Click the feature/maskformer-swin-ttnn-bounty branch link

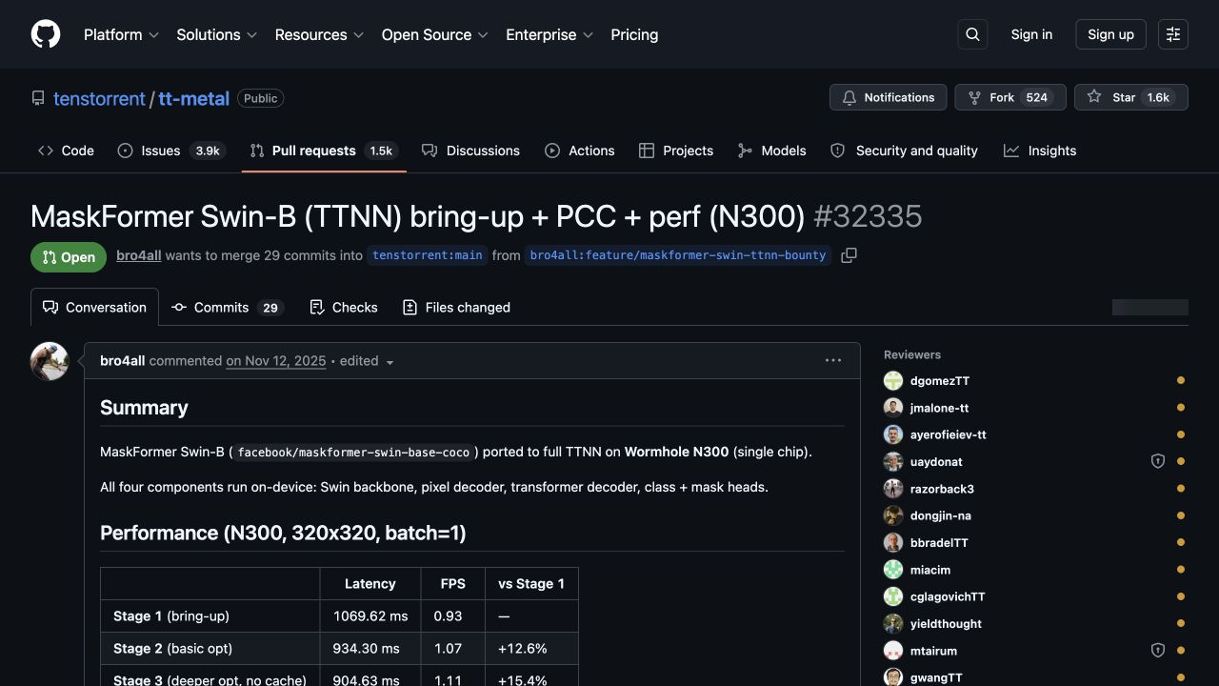(x=678, y=255)
